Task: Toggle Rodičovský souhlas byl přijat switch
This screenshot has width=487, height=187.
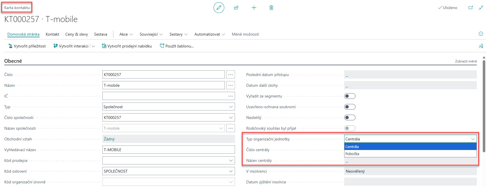Action: 350,128
